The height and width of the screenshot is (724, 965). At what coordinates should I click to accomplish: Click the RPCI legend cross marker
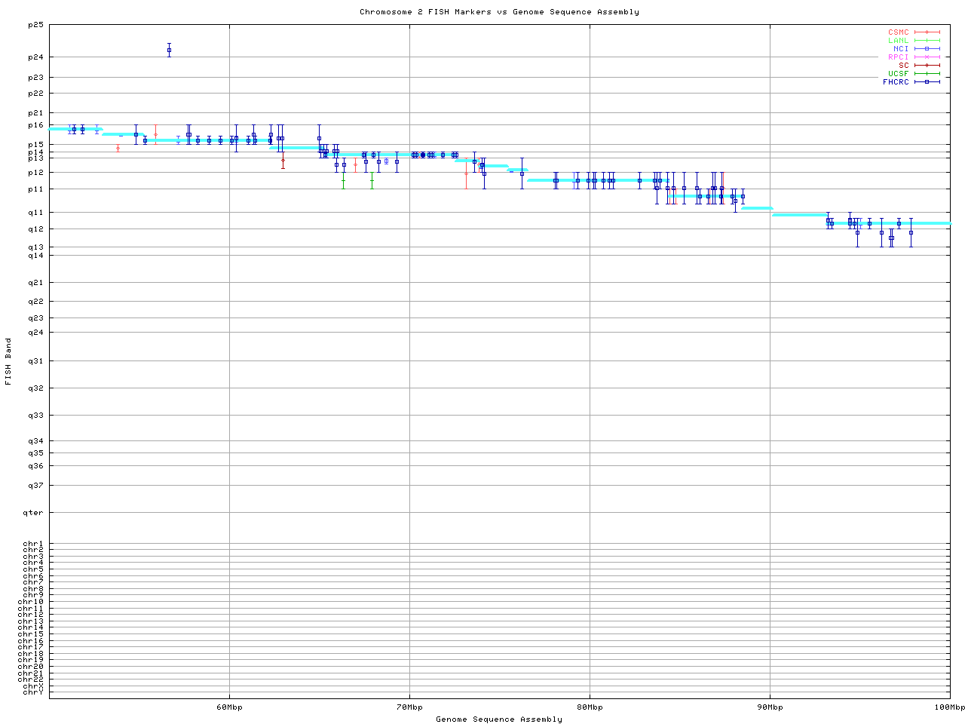927,57
